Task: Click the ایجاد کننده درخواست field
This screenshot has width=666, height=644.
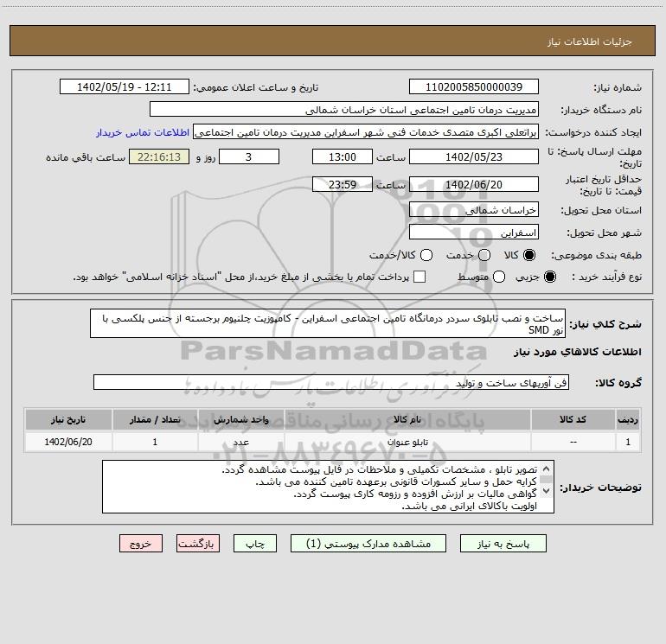Action: [x=366, y=132]
